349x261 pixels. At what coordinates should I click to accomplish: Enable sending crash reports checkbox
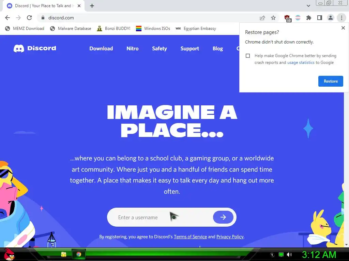point(248,56)
